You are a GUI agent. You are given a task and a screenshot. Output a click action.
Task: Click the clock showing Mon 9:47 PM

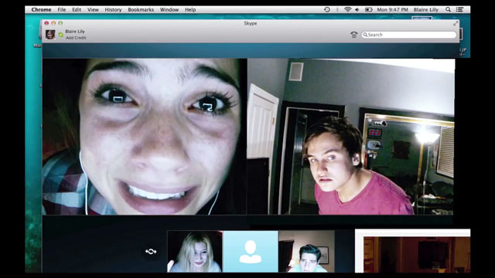click(x=392, y=10)
